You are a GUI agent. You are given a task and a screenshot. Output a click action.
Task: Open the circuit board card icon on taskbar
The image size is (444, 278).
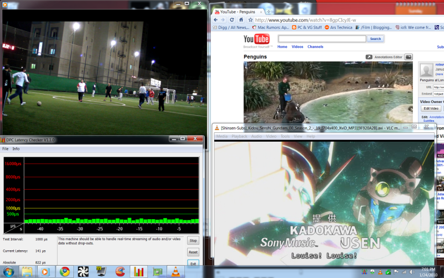[158, 272]
